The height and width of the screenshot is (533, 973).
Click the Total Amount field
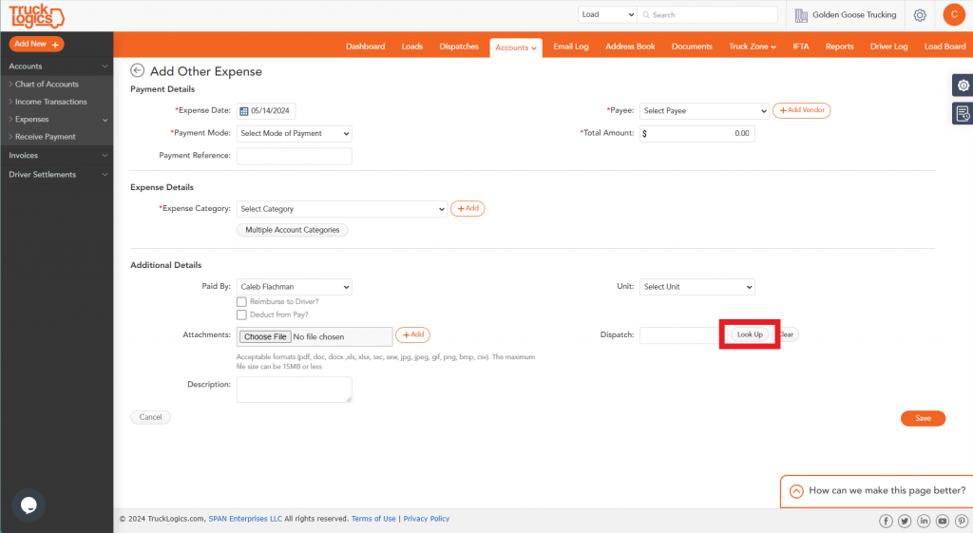[697, 133]
